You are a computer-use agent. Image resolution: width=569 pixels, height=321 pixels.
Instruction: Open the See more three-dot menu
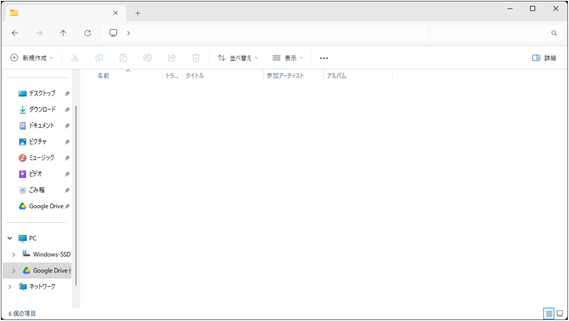tap(324, 58)
